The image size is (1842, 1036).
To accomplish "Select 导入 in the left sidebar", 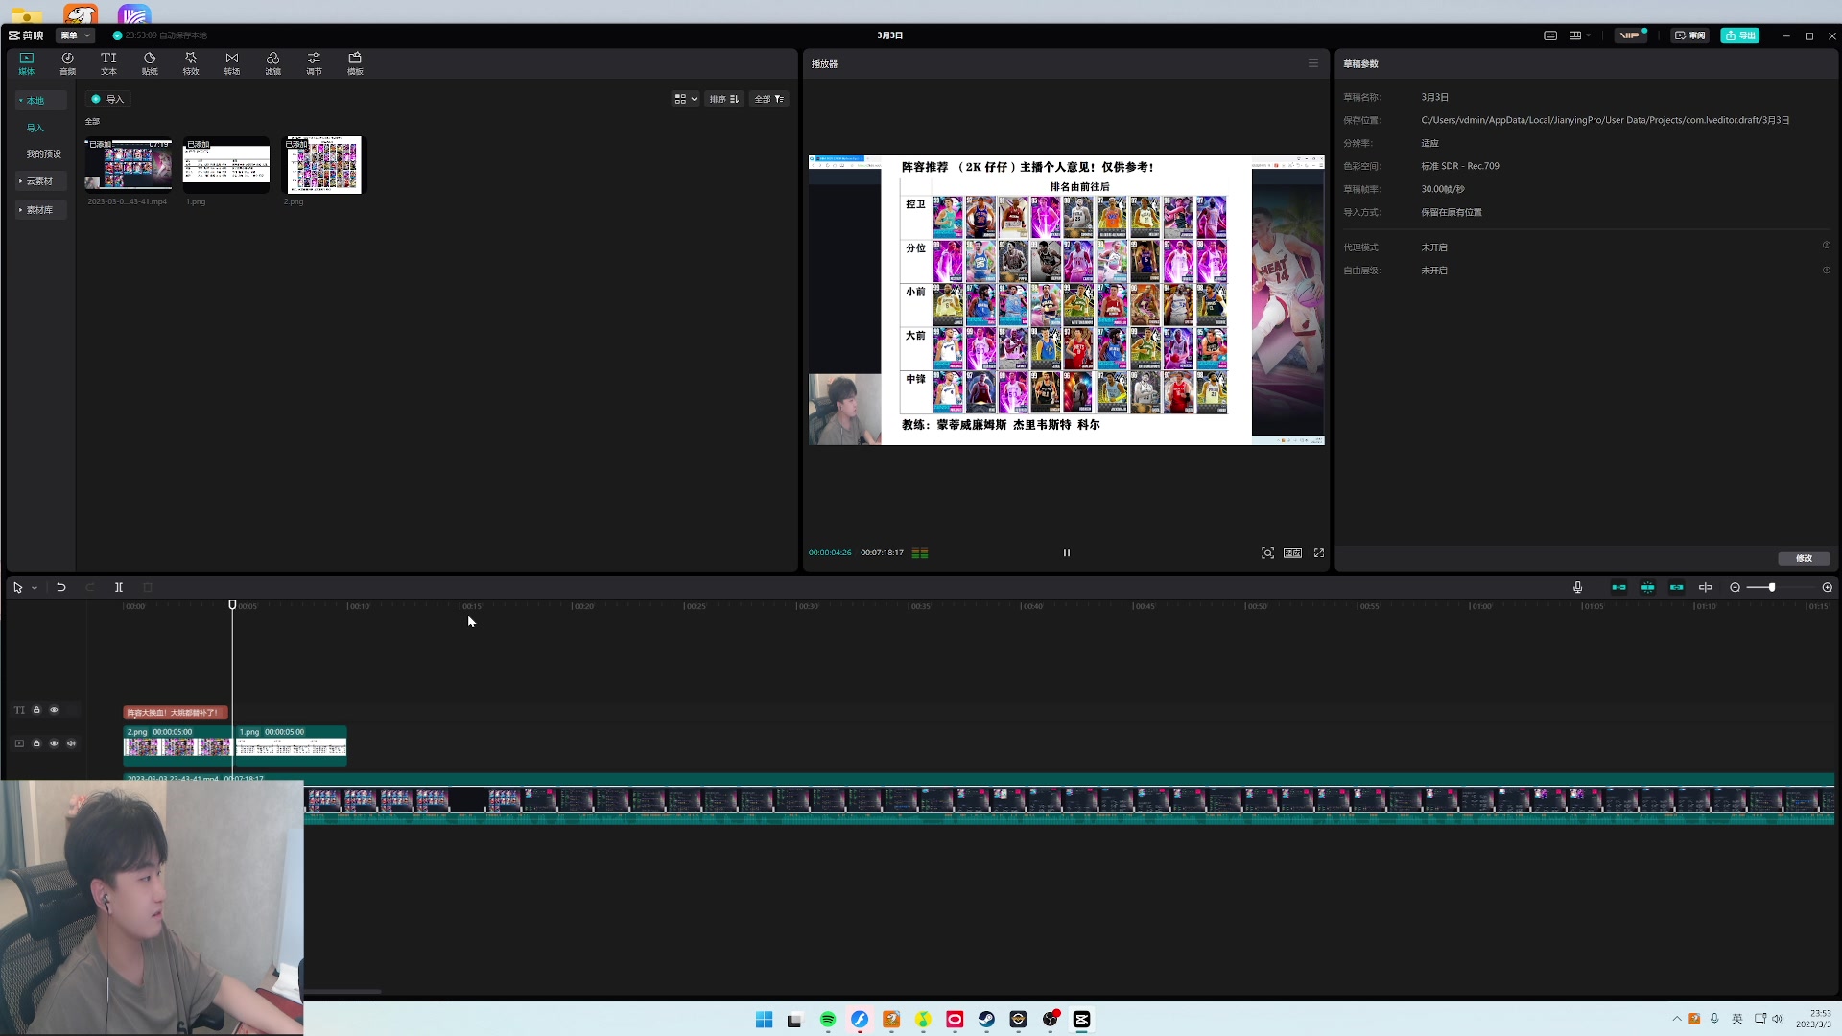I will (x=35, y=128).
